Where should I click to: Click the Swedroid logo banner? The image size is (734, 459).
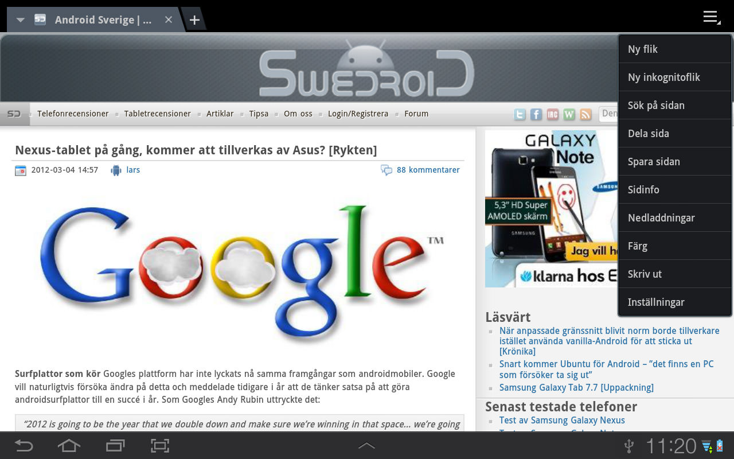tap(366, 69)
